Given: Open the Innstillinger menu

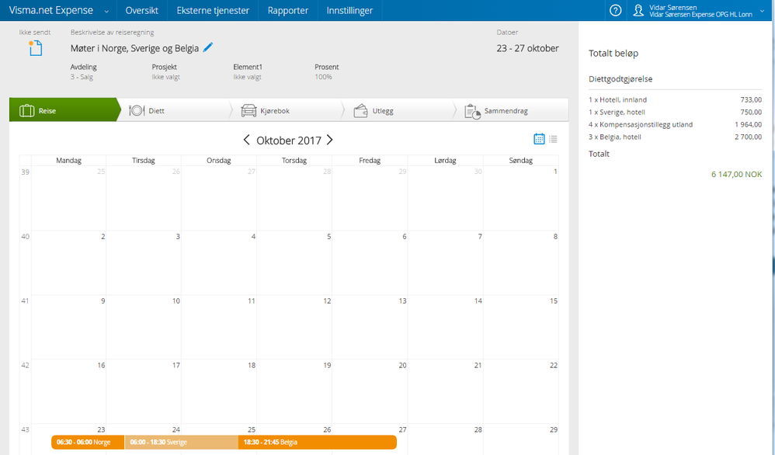Looking at the screenshot, I should [349, 10].
